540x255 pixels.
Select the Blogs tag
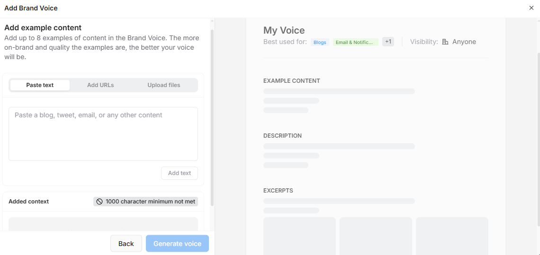click(320, 42)
